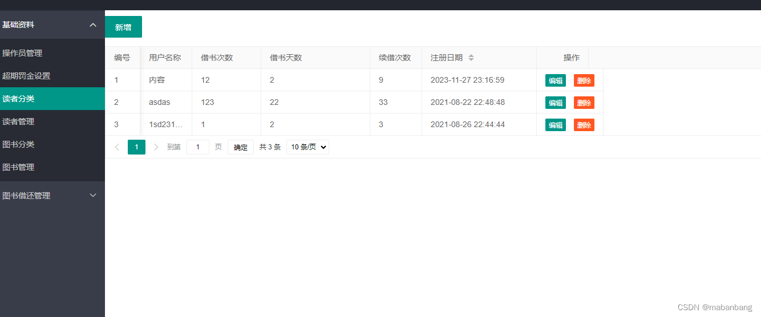Image resolution: width=761 pixels, height=317 pixels.
Task: Click the 续借次数 column header
Action: pos(395,58)
